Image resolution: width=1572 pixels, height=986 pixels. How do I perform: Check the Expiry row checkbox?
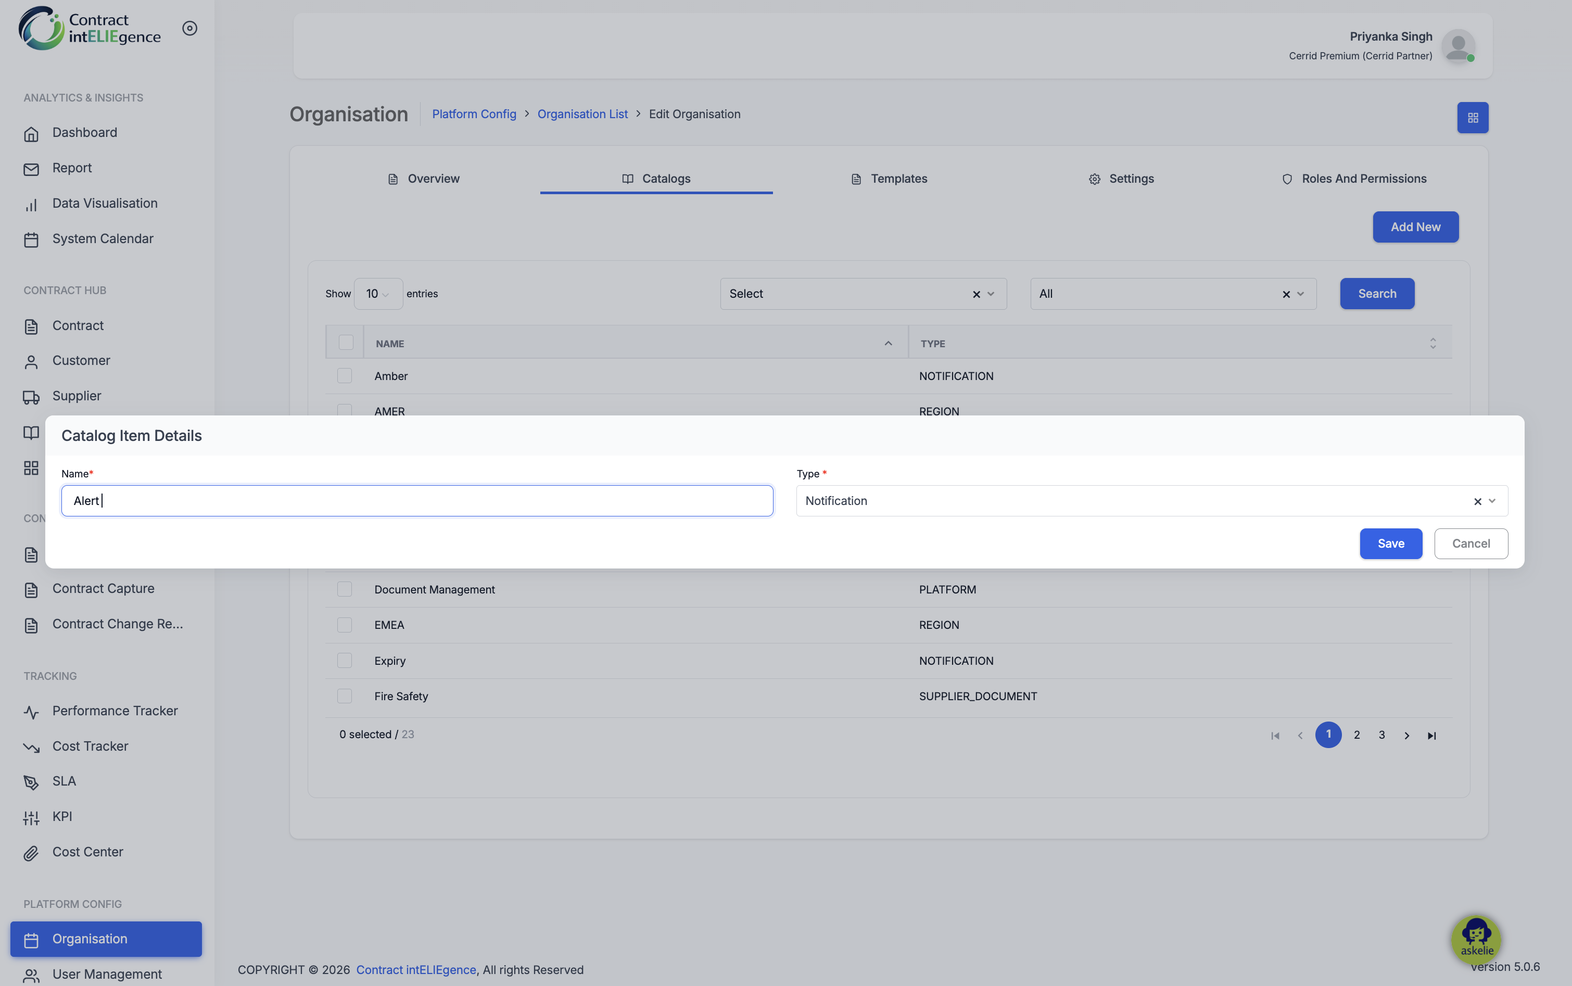pyautogui.click(x=344, y=660)
